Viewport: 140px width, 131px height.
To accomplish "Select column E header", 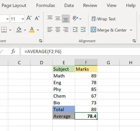I will click(x=64, y=63).
